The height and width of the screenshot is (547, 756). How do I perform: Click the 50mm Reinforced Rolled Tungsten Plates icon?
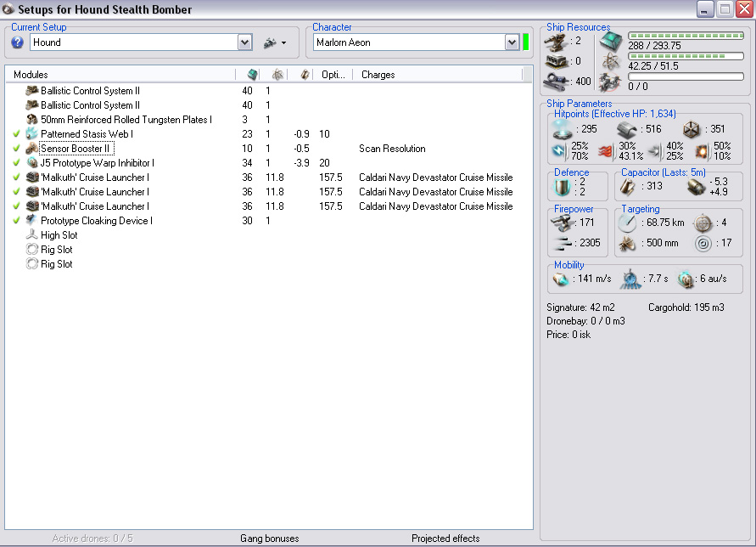click(32, 119)
